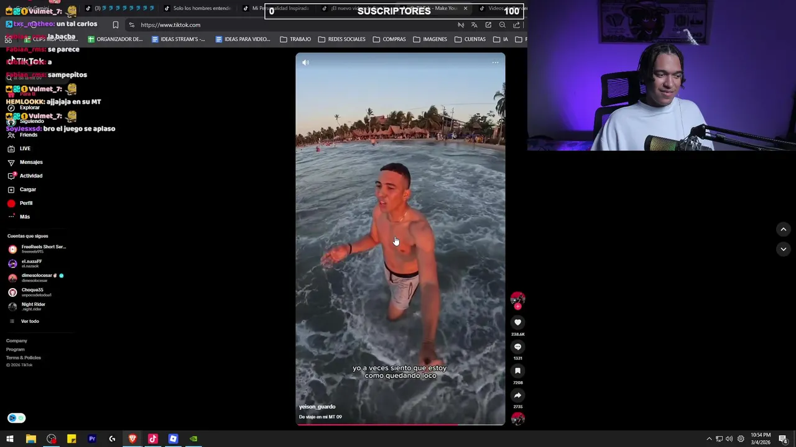This screenshot has height=447, width=796.
Task: Open the REDES SOCIALES bookmarks folder
Action: tap(342, 39)
